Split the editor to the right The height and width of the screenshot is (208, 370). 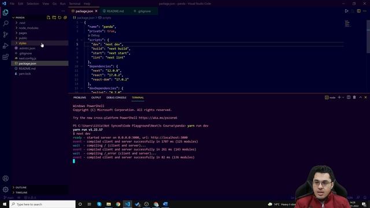[358, 11]
